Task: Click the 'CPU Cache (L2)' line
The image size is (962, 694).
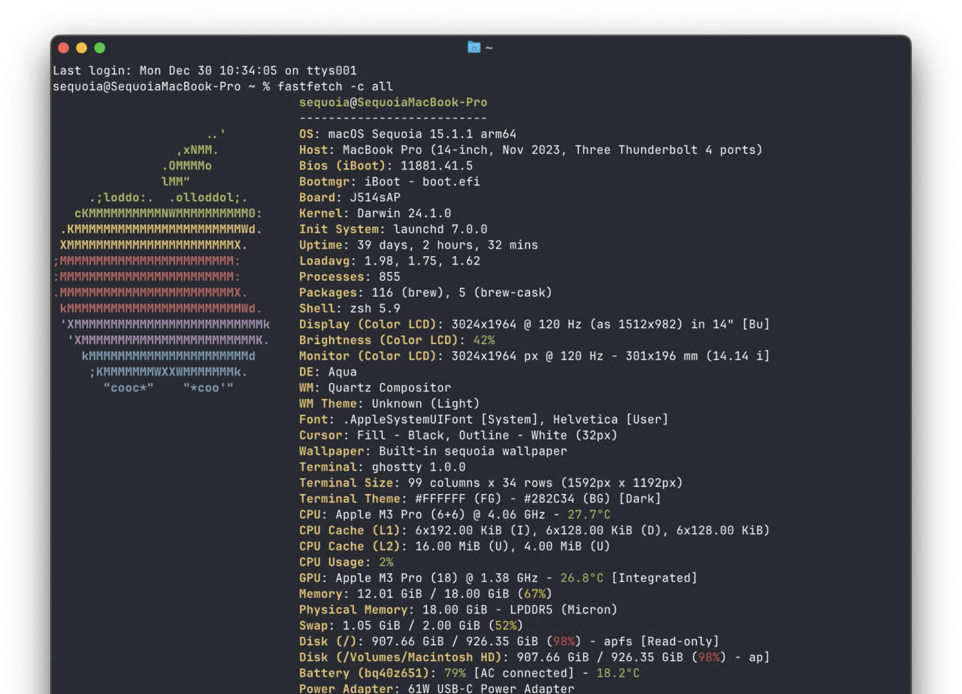Action: click(x=455, y=546)
